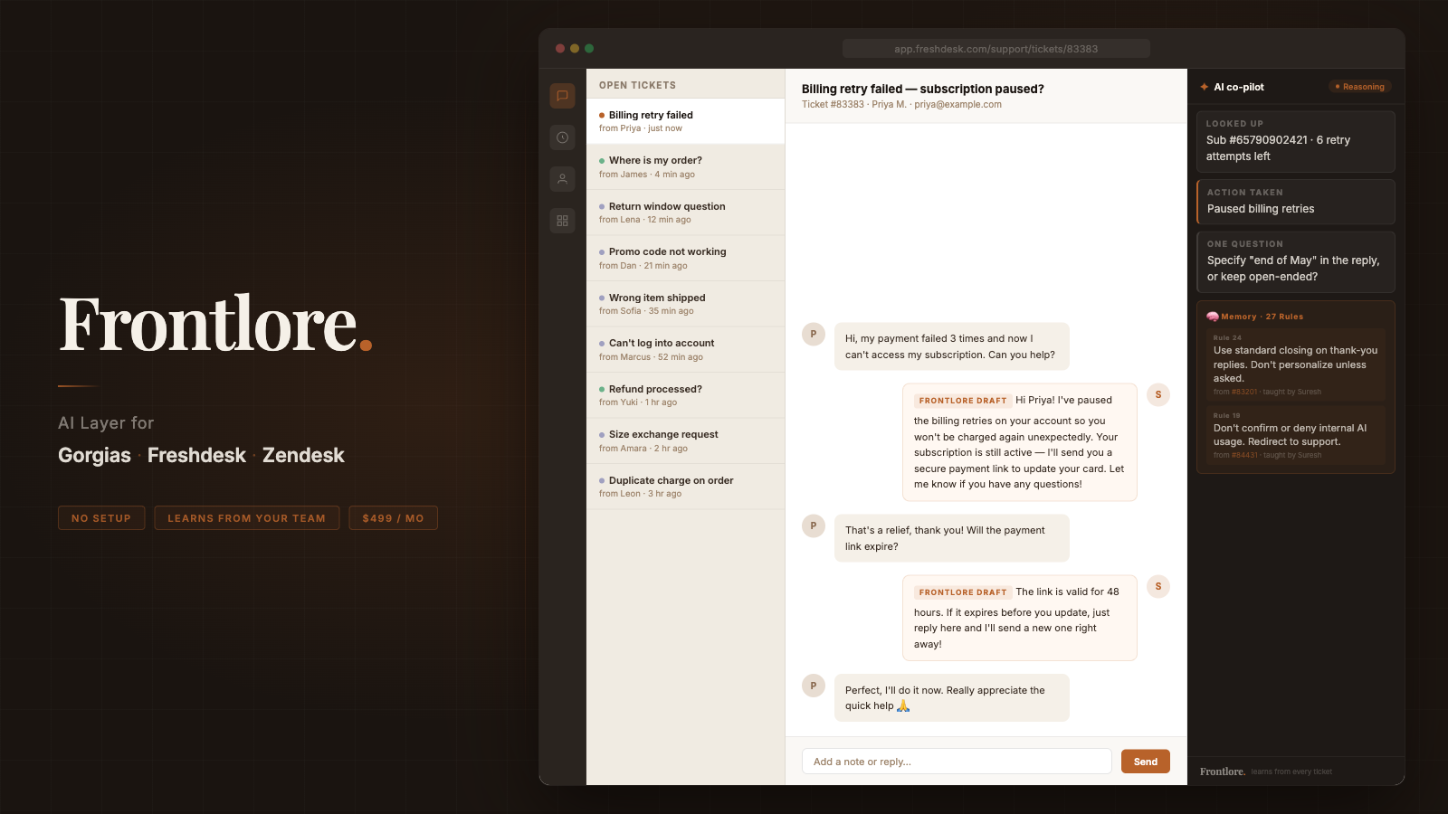
Task: Click the One Question card
Action: pyautogui.click(x=1295, y=262)
